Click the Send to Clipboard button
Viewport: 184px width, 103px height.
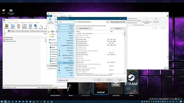pos(84,28)
